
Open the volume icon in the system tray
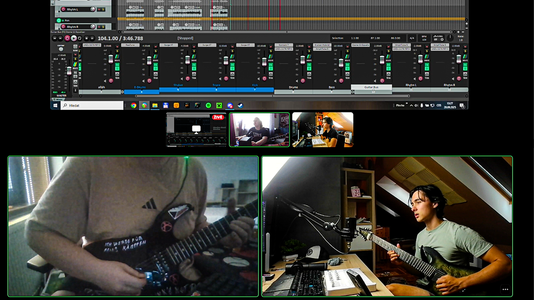click(416, 106)
